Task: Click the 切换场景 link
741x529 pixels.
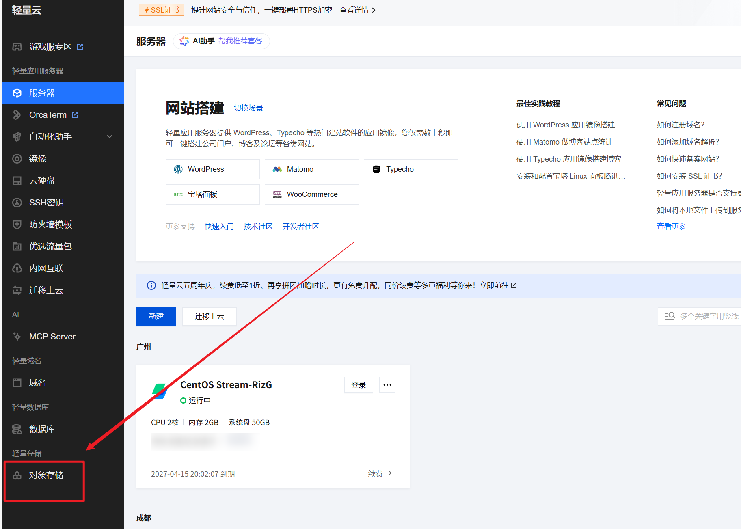Action: coord(248,108)
